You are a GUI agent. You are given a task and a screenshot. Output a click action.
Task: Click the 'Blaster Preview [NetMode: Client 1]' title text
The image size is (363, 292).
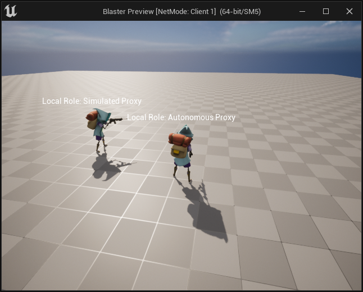tap(159, 12)
